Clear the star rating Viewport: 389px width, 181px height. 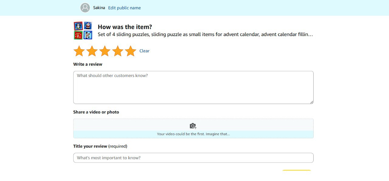tap(144, 51)
